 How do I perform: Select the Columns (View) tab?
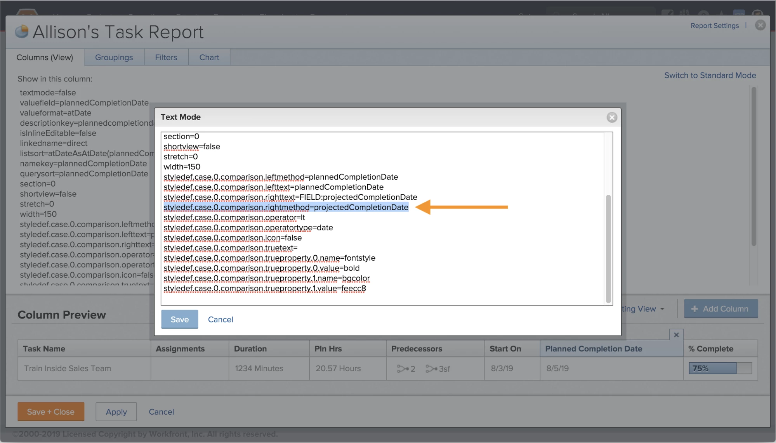pyautogui.click(x=45, y=57)
